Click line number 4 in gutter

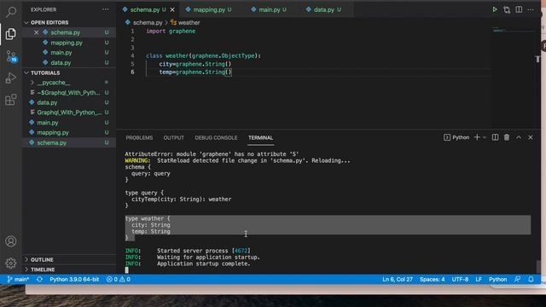132,55
